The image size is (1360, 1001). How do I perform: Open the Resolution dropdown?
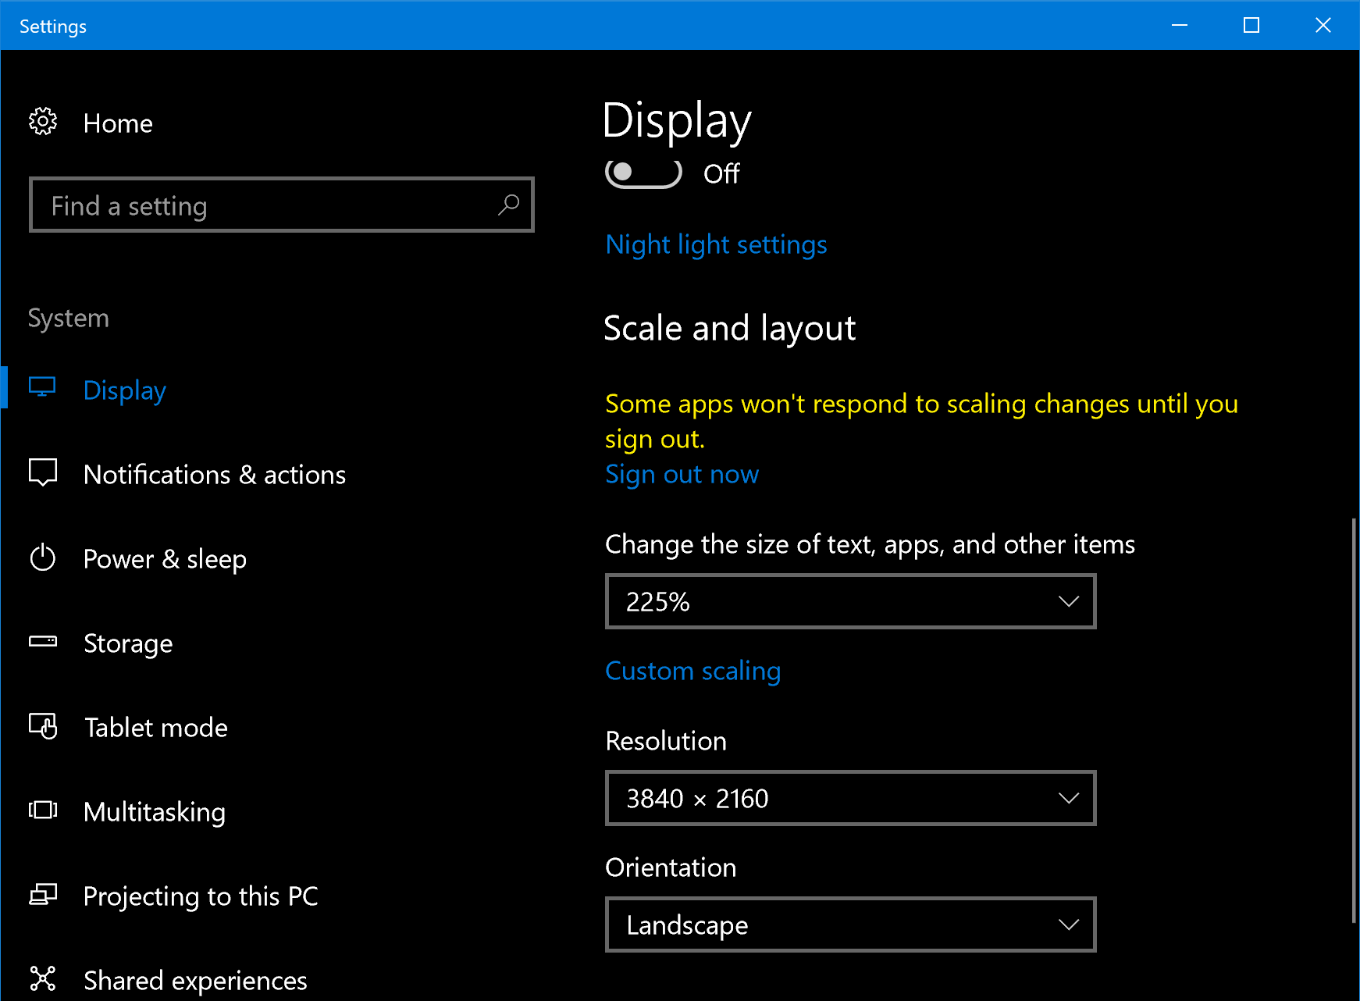click(x=850, y=798)
